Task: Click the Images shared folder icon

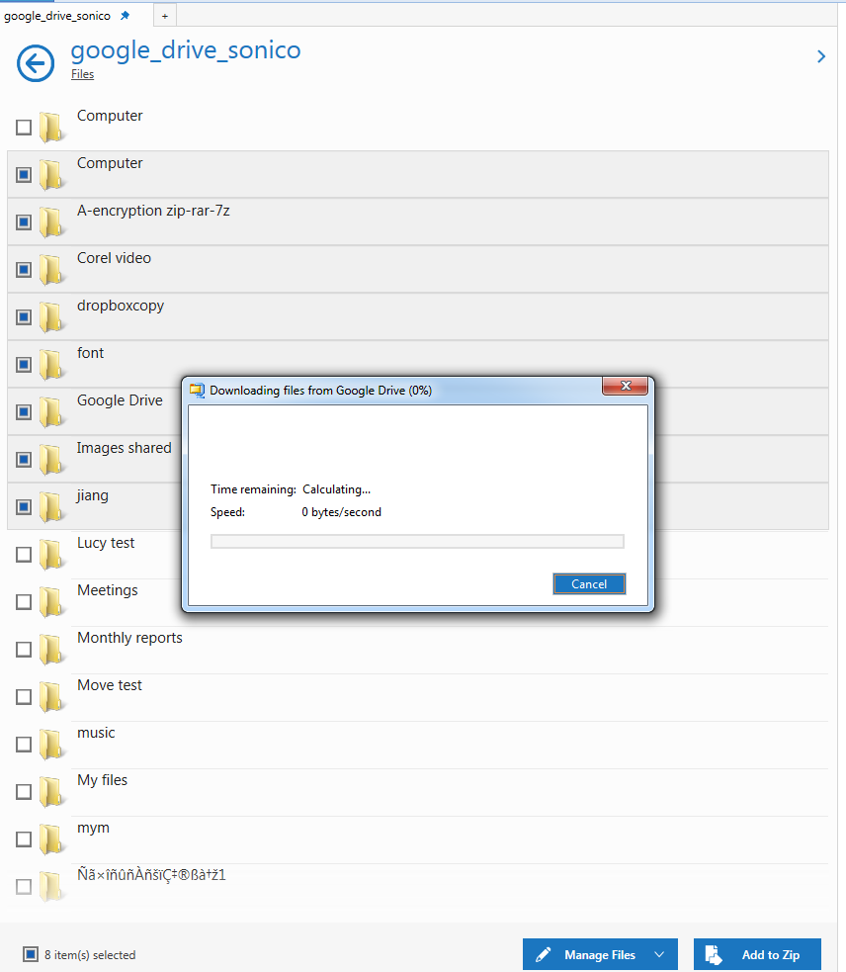Action: [x=51, y=460]
